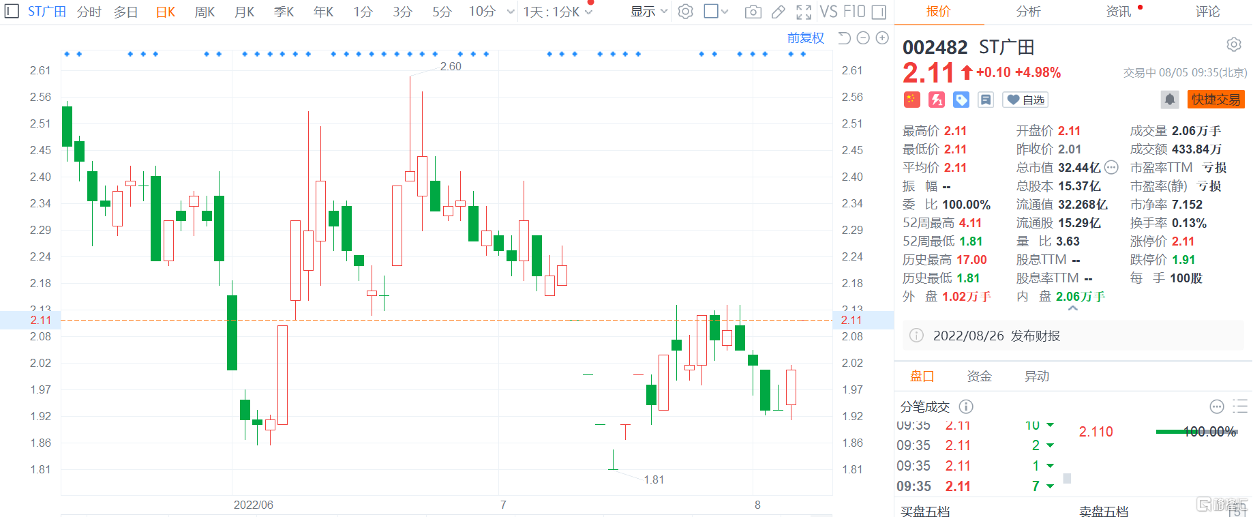The image size is (1253, 517).
Task: Open chart settings gear in toolbar
Action: 686,12
